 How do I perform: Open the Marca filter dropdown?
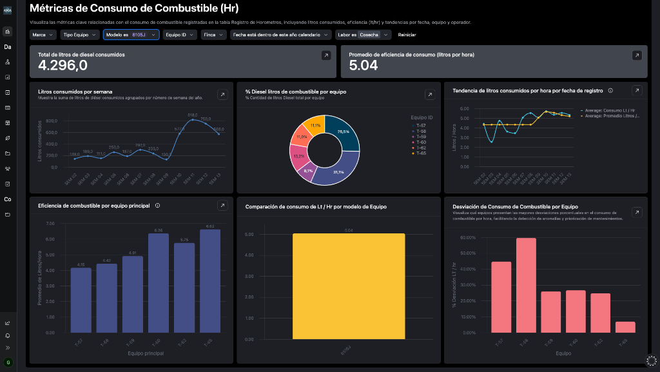pos(43,35)
